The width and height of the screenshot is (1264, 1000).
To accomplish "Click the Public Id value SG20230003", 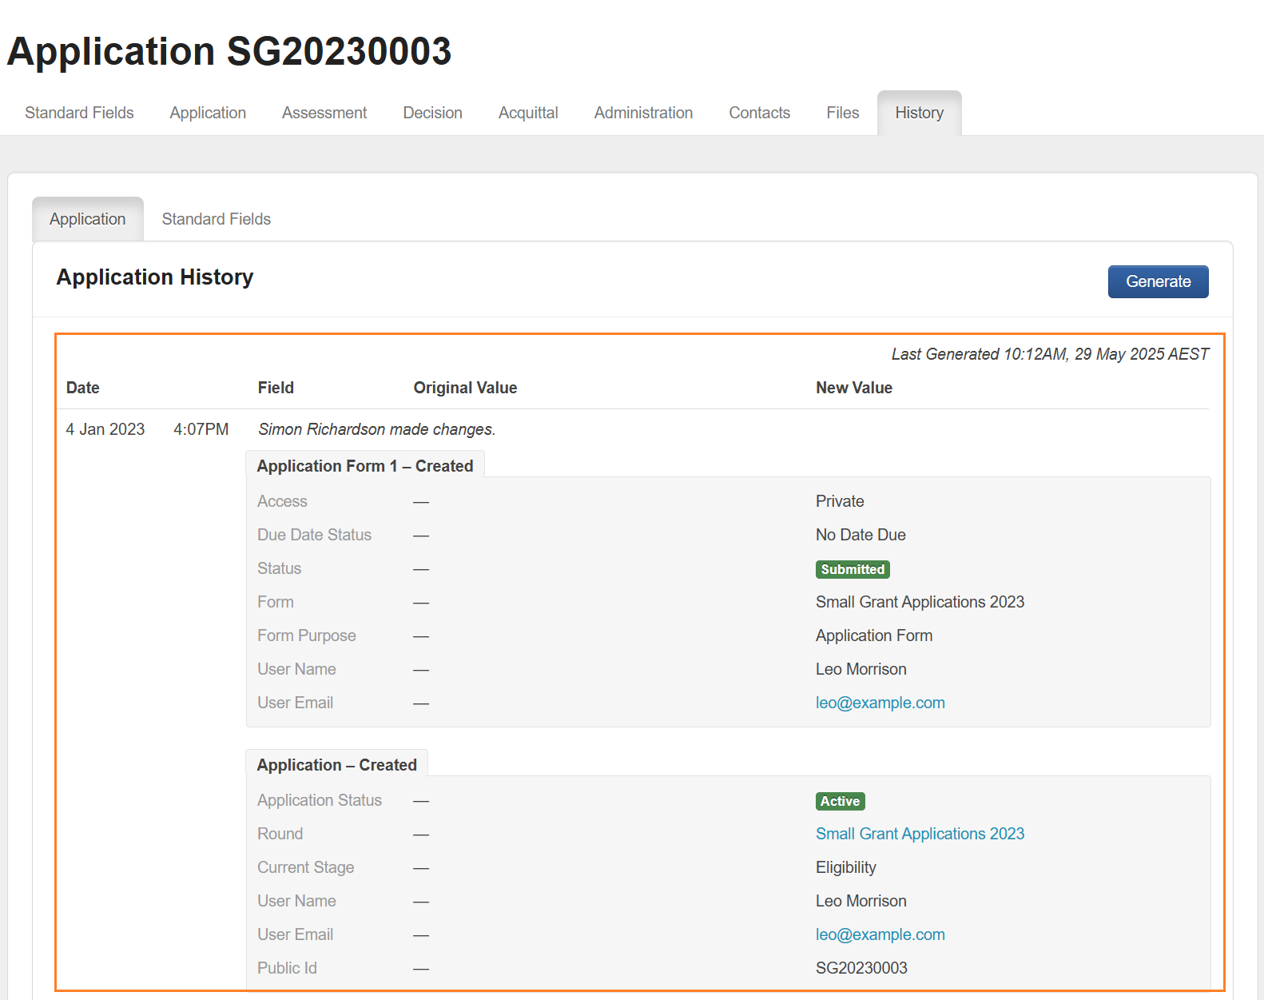I will pyautogui.click(x=861, y=968).
